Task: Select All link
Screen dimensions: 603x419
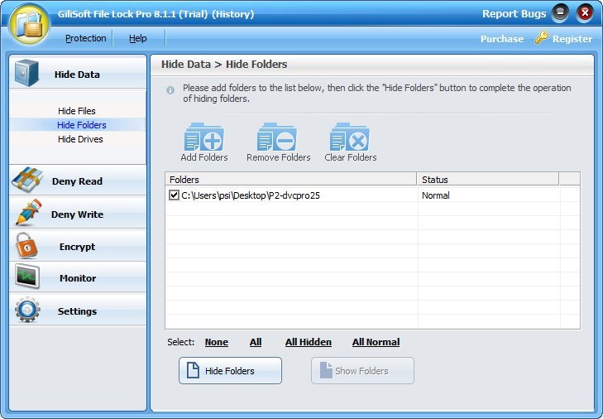Action: [x=256, y=342]
